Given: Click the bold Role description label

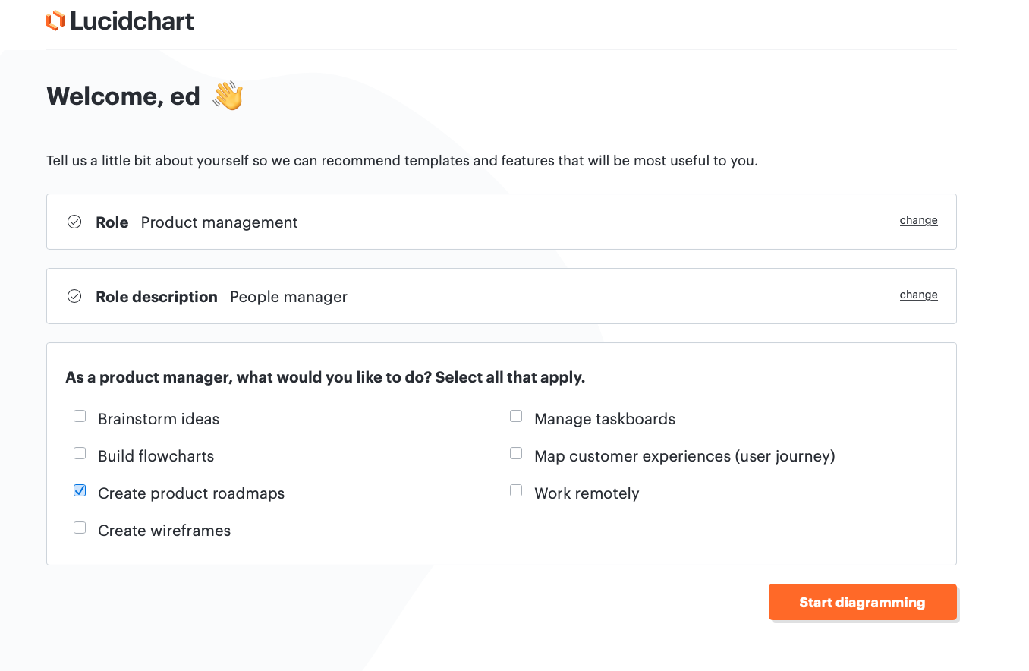Looking at the screenshot, I should pos(156,297).
